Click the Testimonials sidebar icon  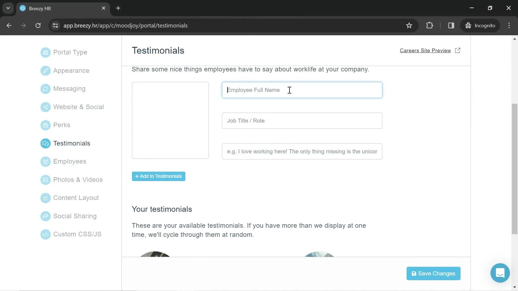click(45, 143)
